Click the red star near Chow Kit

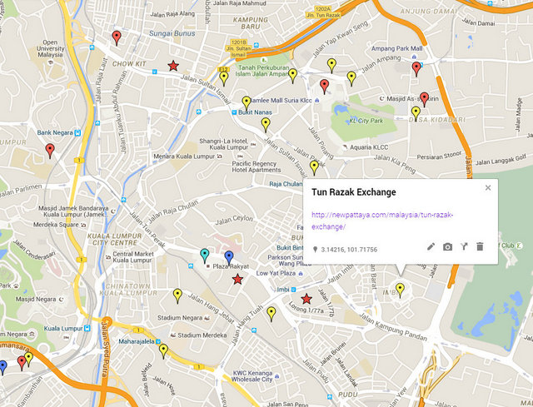(173, 66)
